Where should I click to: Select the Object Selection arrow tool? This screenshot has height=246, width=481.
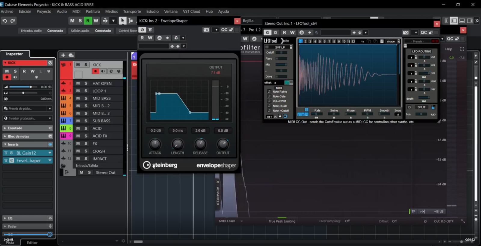point(122,20)
